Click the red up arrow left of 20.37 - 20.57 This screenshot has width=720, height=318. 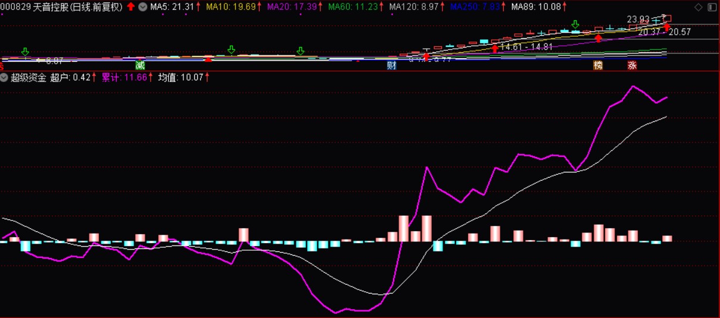point(668,27)
